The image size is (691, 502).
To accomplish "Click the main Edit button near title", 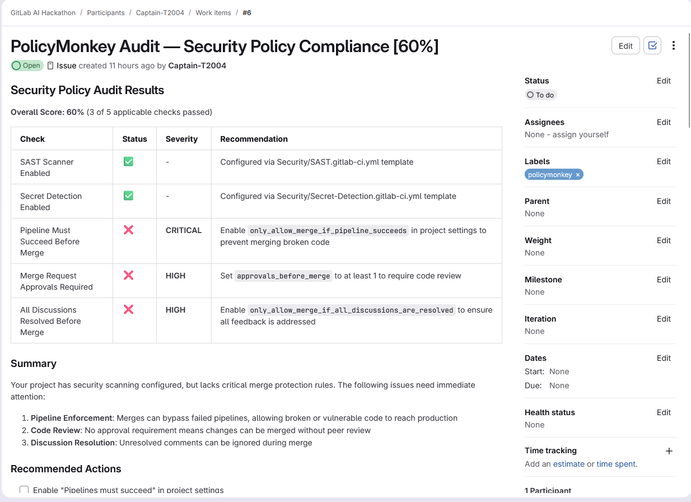I will point(625,46).
